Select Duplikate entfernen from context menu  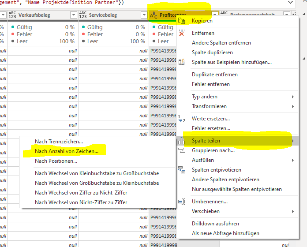click(214, 75)
